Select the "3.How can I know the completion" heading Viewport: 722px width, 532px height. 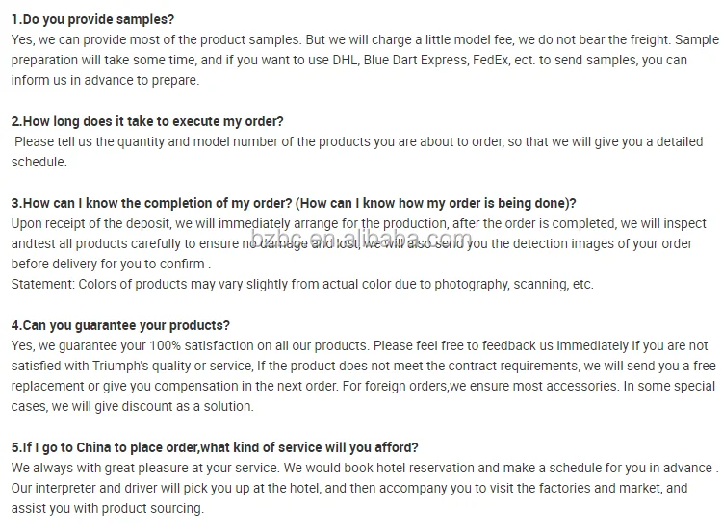294,203
